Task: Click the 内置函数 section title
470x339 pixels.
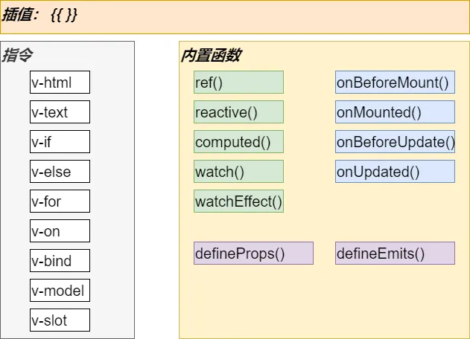Action: click(x=211, y=55)
